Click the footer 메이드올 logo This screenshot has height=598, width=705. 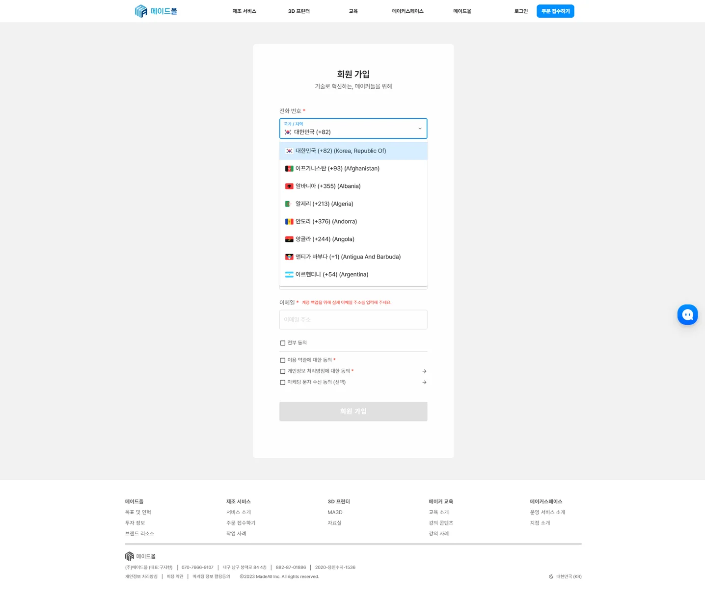pyautogui.click(x=140, y=556)
